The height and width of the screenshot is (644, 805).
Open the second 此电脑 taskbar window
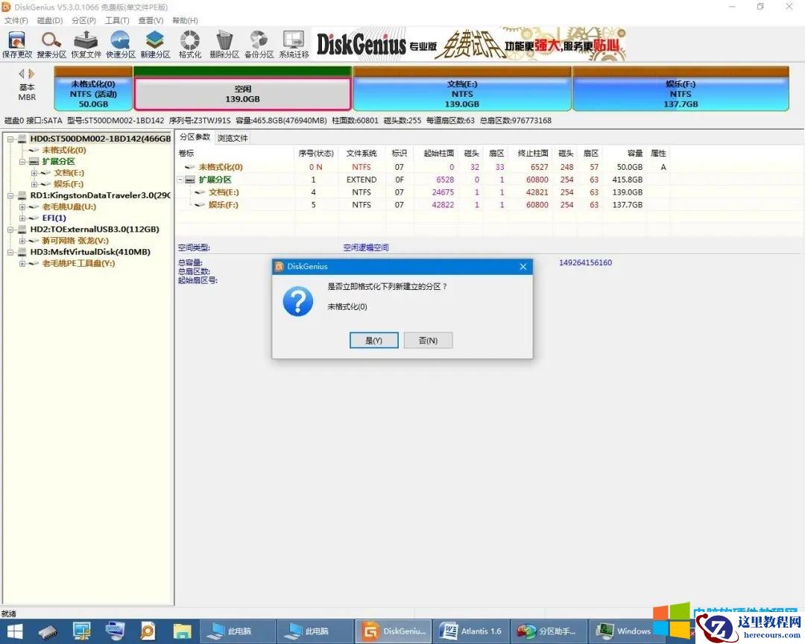tap(315, 631)
